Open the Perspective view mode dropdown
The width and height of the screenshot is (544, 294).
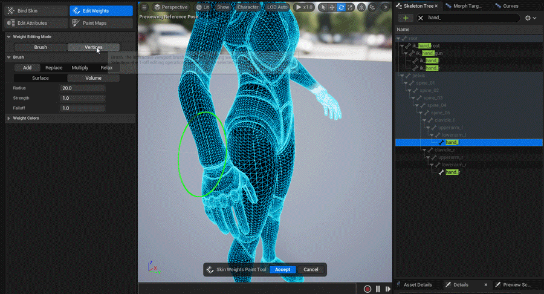point(171,7)
